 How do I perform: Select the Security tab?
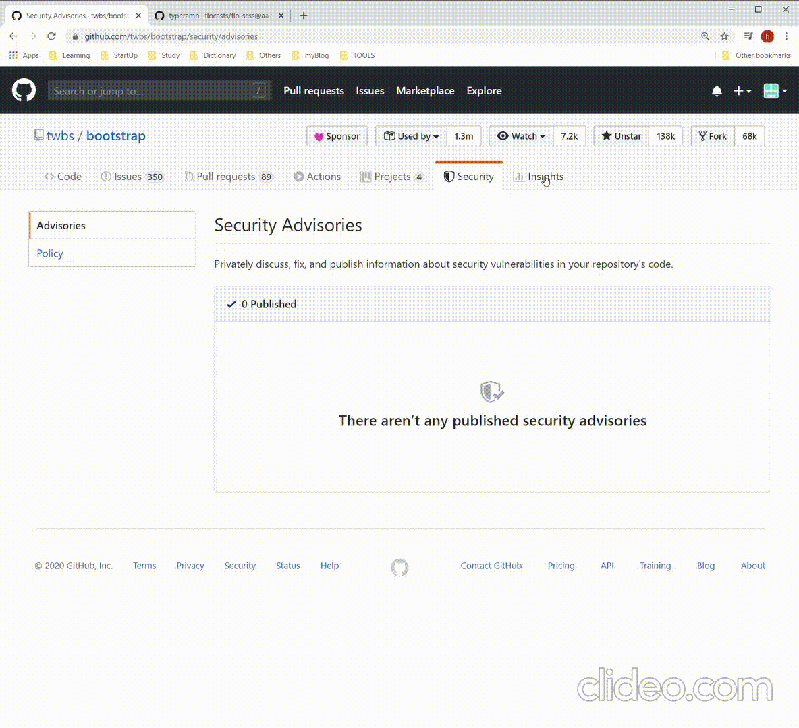(469, 176)
